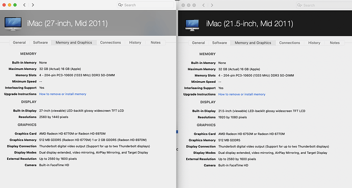The width and height of the screenshot is (352, 188).
Task: Focus the Search field in the 27-inch window
Action: click(145, 5)
